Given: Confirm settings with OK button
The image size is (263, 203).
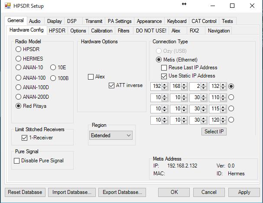Looking at the screenshot, I should pos(174,192).
